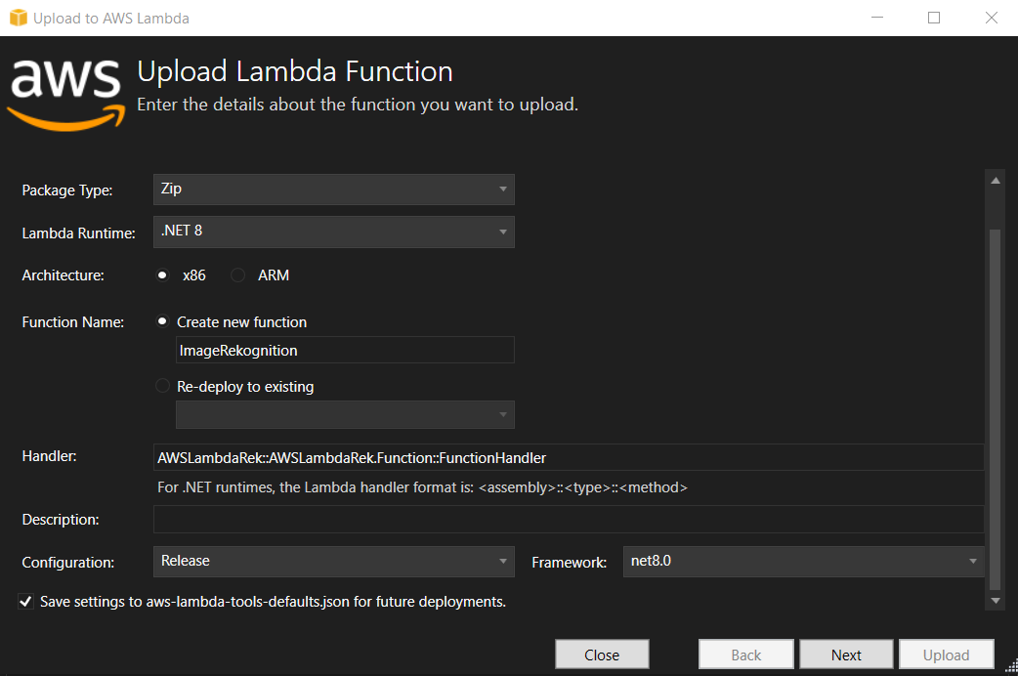Click the AWS logo image
1018x676 pixels.
tap(64, 92)
